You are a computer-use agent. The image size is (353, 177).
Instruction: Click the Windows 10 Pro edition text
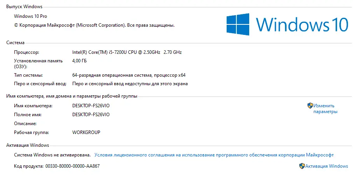click(30, 16)
